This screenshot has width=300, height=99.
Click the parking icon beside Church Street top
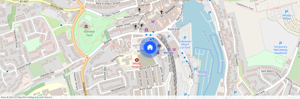[x=210, y=13]
